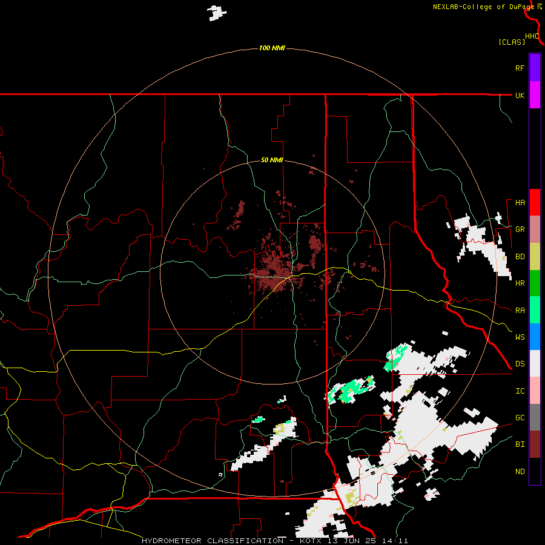Screen dimensions: 545x545
Task: Click the 14:11 timestamp text
Action: coord(395,541)
